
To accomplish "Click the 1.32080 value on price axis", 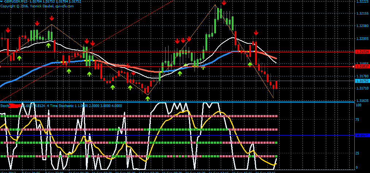I will pyautogui.click(x=362, y=26).
